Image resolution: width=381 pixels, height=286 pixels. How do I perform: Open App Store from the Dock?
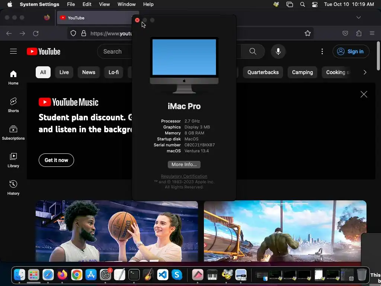[91, 275]
